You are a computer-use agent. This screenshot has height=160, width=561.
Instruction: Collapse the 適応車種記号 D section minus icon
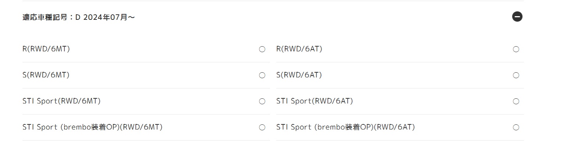point(517,17)
